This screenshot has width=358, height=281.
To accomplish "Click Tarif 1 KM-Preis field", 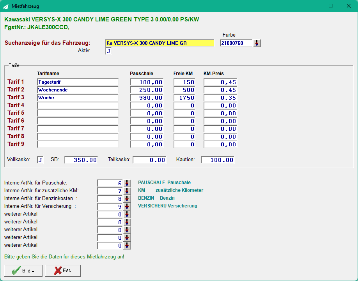I will click(x=220, y=82).
